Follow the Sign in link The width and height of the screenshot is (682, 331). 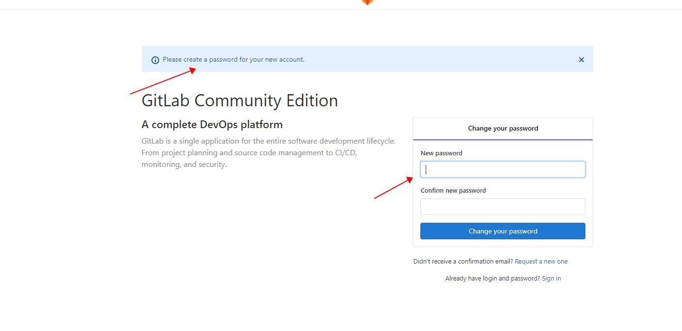(551, 279)
